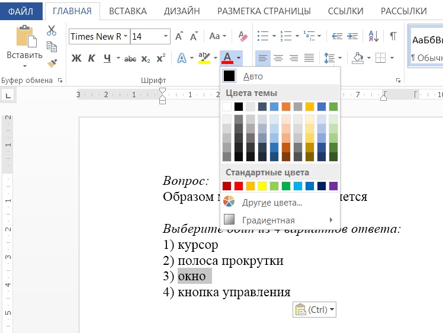Click the Paste Options (Ctrl) button

click(x=314, y=309)
